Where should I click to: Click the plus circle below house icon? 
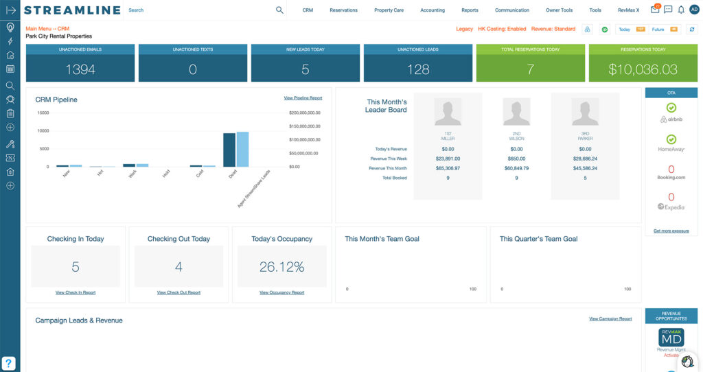coord(10,185)
